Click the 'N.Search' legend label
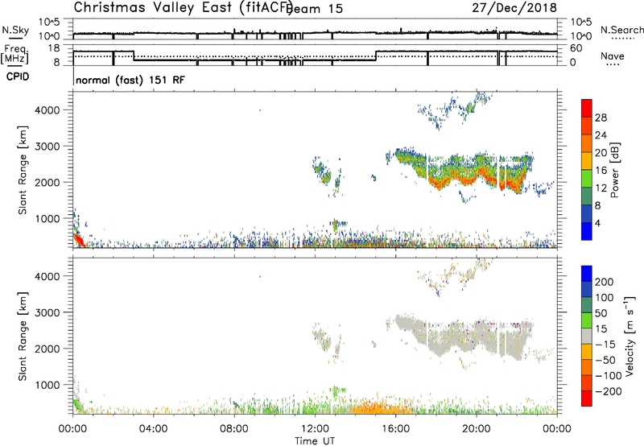Viewport: 644px width, 446px height. point(622,30)
